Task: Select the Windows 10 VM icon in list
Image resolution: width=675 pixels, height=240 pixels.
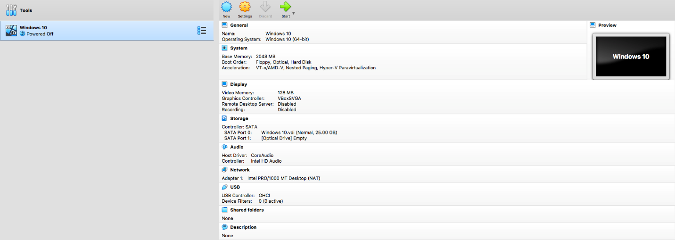Action: (11, 31)
